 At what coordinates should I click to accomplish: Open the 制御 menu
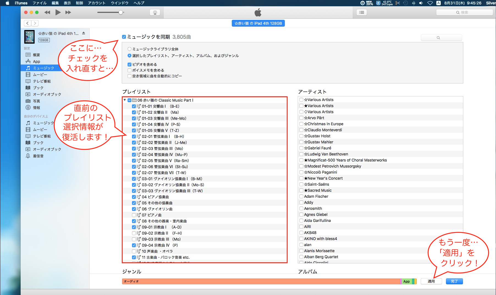coord(79,3)
